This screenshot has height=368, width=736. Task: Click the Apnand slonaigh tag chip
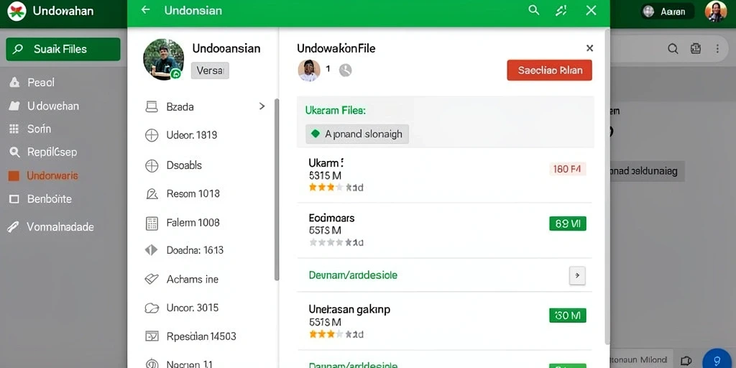[357, 134]
